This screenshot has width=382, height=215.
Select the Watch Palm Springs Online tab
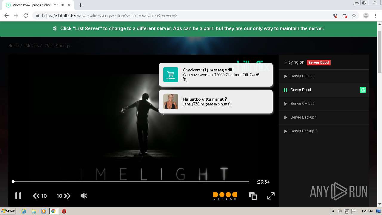tap(39, 5)
